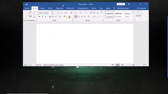This screenshot has height=94, width=168.
Task: Click the Text Effects glowing A icon
Action: click(60, 16)
